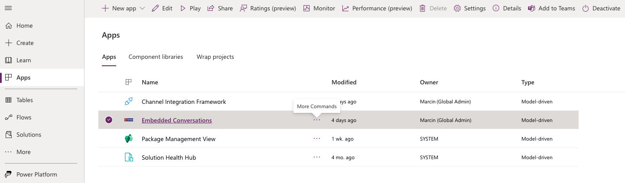Screen dimensions: 625x183
Task: Open the Monitor tool
Action: tap(319, 8)
